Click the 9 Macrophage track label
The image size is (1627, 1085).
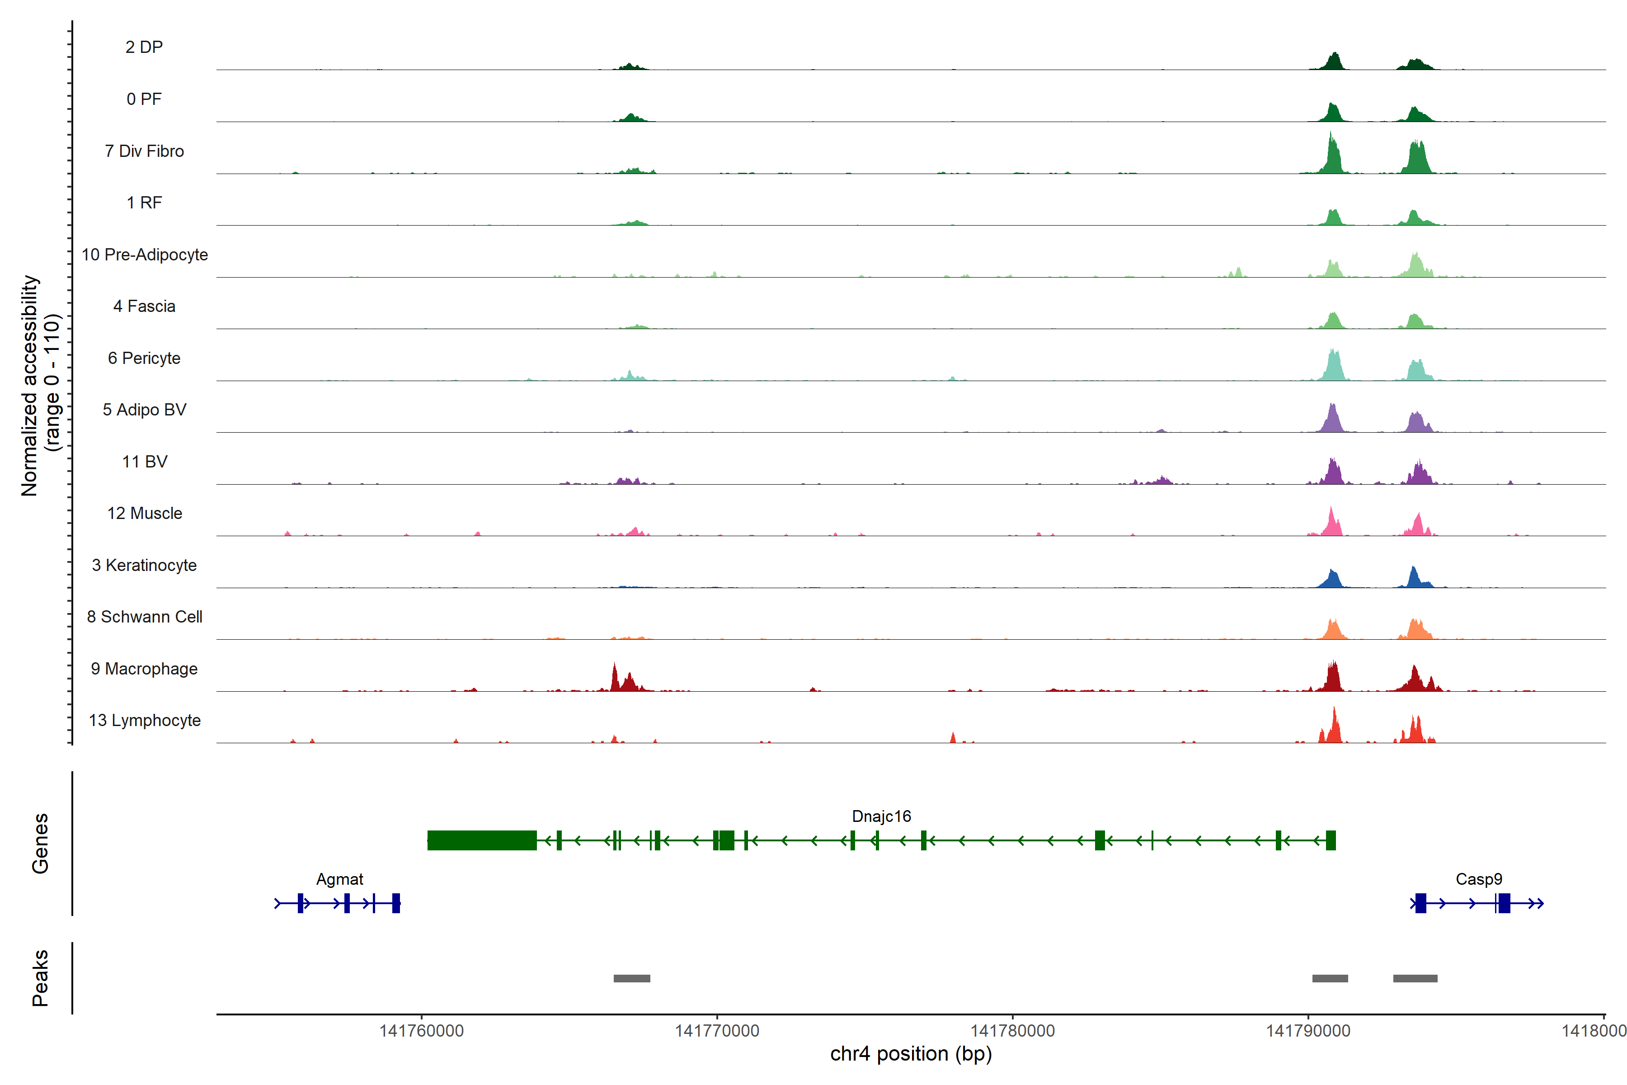point(144,669)
